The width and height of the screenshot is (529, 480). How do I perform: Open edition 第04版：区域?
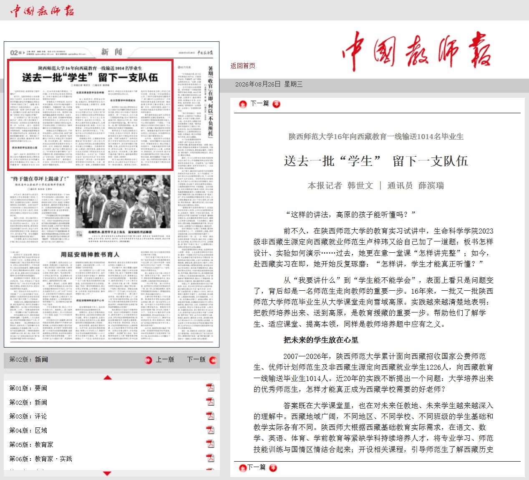[28, 430]
